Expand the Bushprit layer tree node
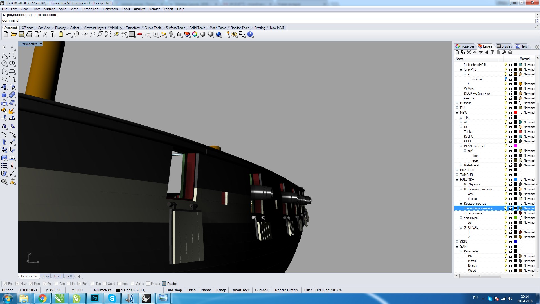 click(x=457, y=103)
